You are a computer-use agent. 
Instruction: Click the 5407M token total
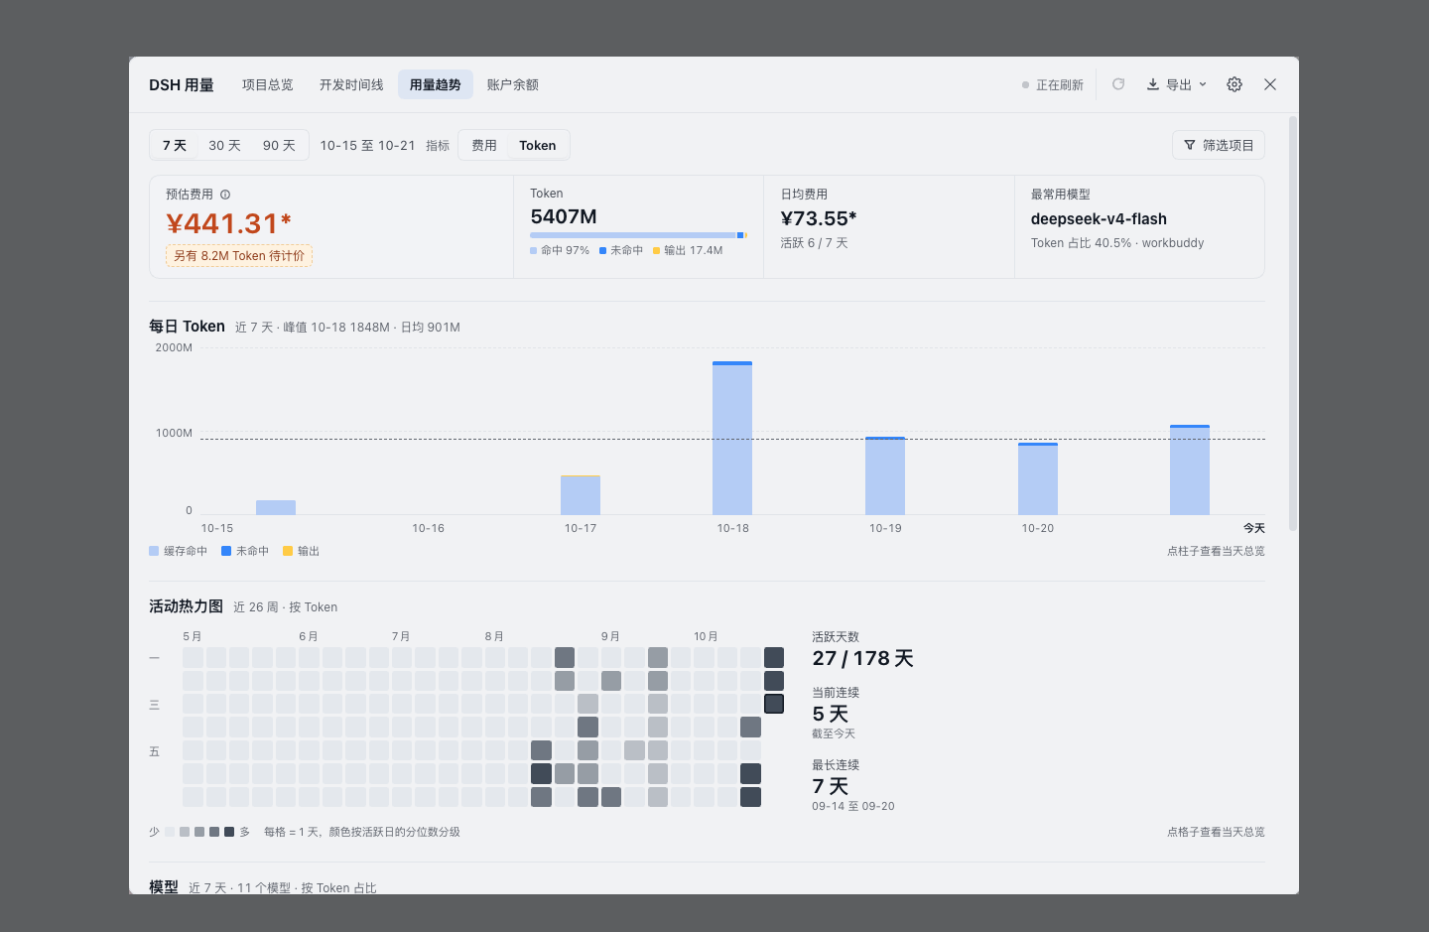(x=564, y=216)
